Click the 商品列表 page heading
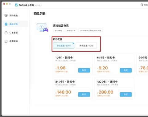Image resolution: width=148 pixels, height=117 pixels. click(x=40, y=14)
